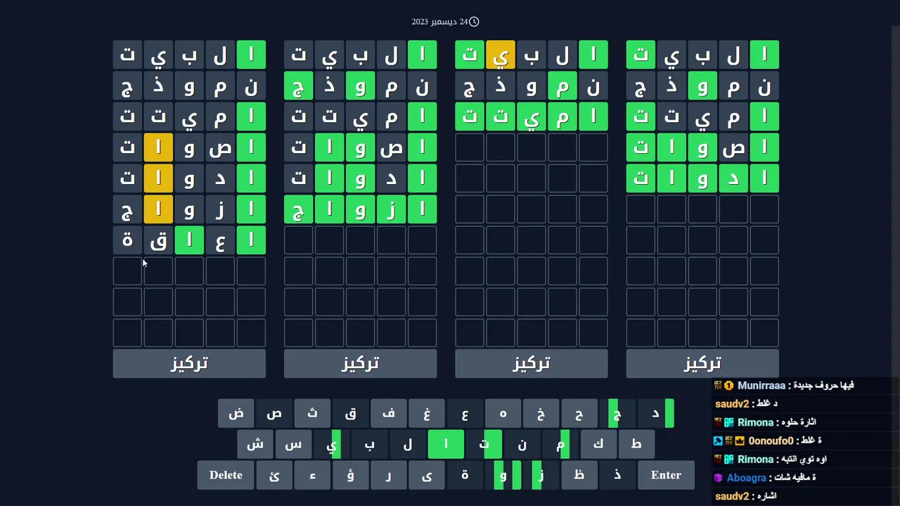Tap the ى key on the keyboard
The height and width of the screenshot is (506, 900).
coord(427,475)
